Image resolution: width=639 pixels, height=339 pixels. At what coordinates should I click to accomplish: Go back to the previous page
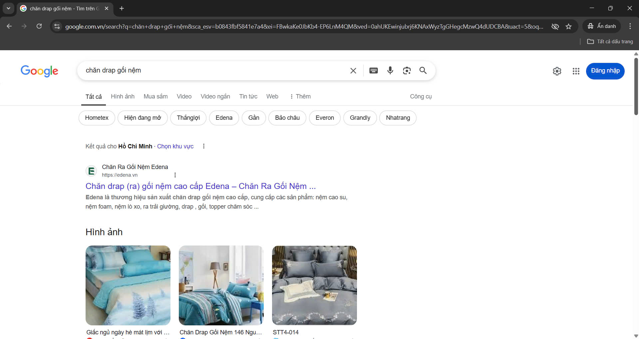pos(9,26)
